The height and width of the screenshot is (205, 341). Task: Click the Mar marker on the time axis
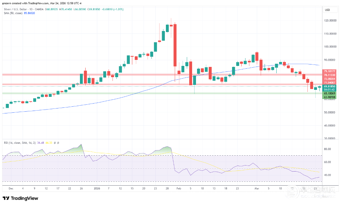[257, 188]
